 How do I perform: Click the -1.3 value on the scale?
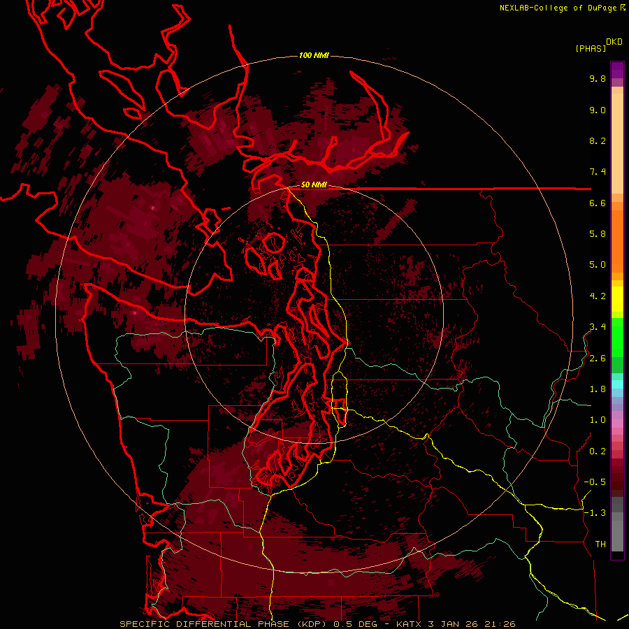coord(595,513)
